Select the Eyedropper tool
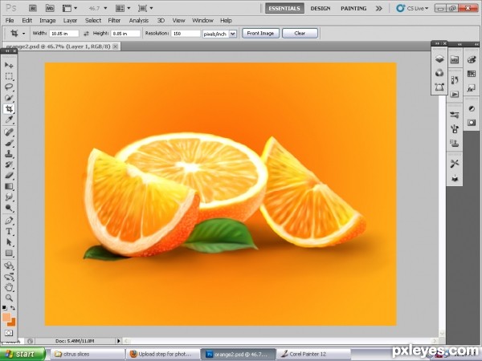The image size is (482, 361). point(9,120)
